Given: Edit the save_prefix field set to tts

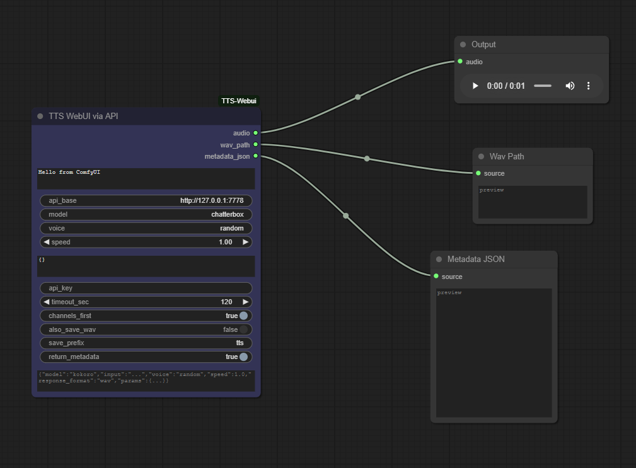Looking at the screenshot, I should tap(146, 343).
